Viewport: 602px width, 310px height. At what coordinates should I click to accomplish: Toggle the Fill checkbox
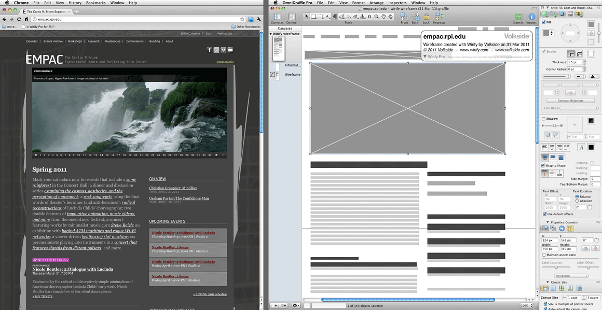pos(544,22)
